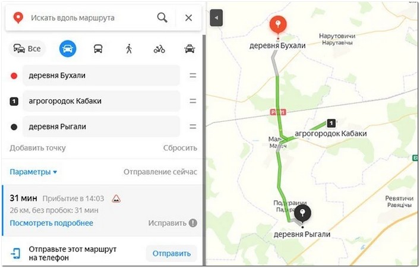Click the Добавить точку link
This screenshot has width=420, height=268.
[38, 148]
